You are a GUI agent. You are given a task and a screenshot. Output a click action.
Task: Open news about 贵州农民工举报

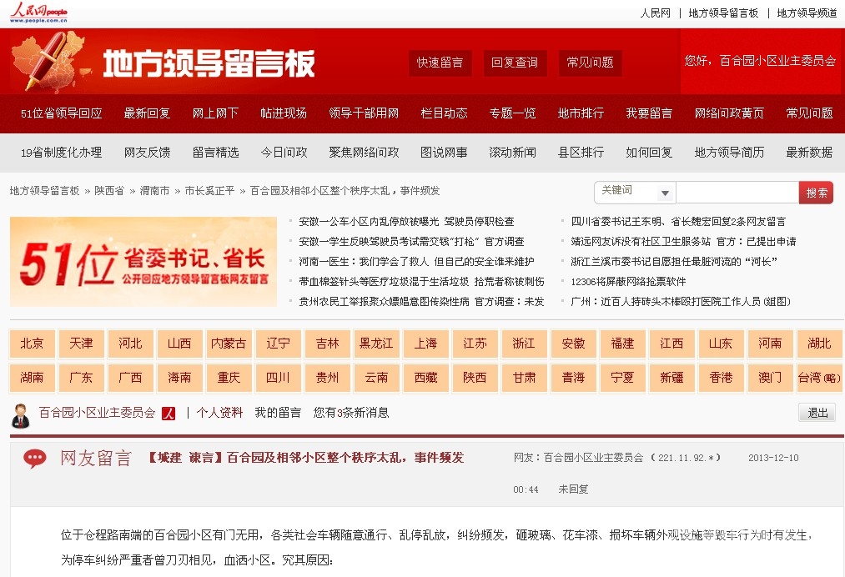tap(421, 301)
